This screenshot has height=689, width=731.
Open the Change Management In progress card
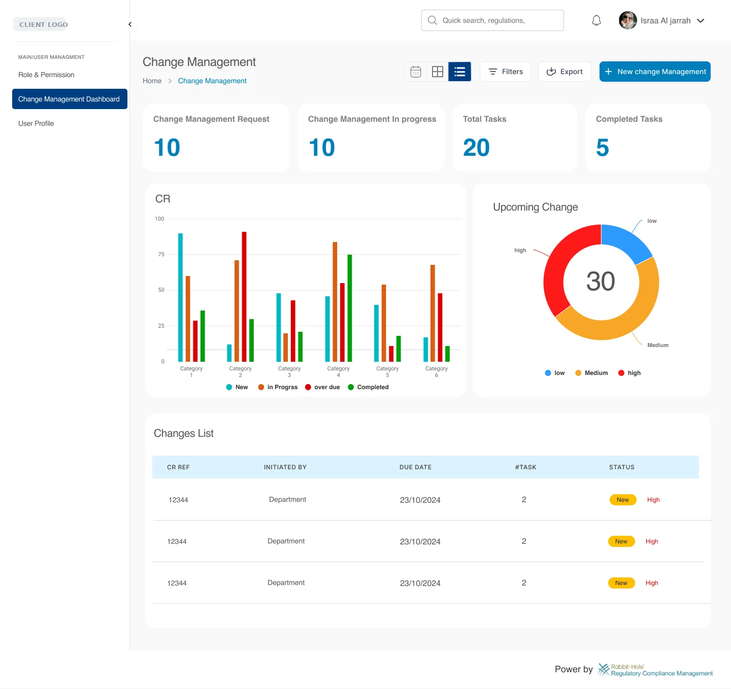point(371,137)
